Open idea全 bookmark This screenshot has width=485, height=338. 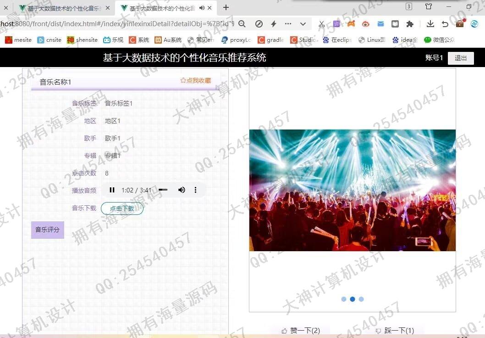[x=405, y=39]
